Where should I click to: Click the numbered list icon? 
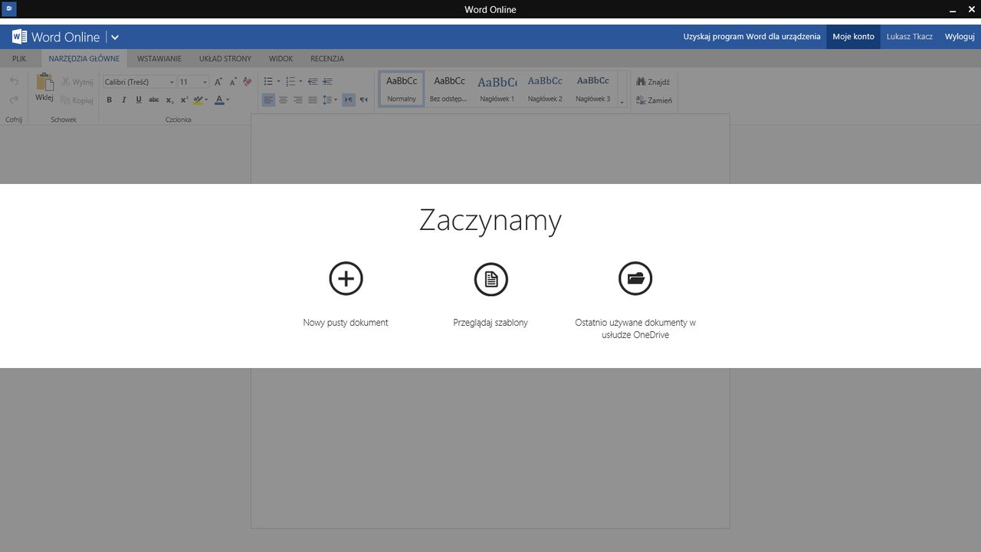click(290, 81)
